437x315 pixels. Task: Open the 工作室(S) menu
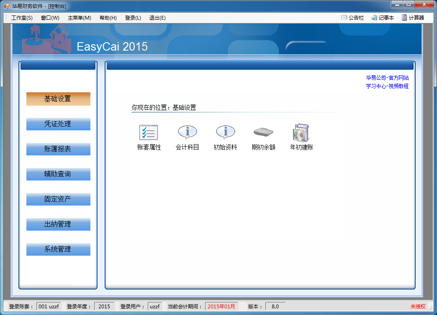click(22, 18)
